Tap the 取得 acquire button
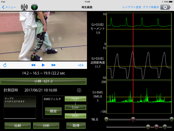174x131 pixels. click(x=76, y=126)
